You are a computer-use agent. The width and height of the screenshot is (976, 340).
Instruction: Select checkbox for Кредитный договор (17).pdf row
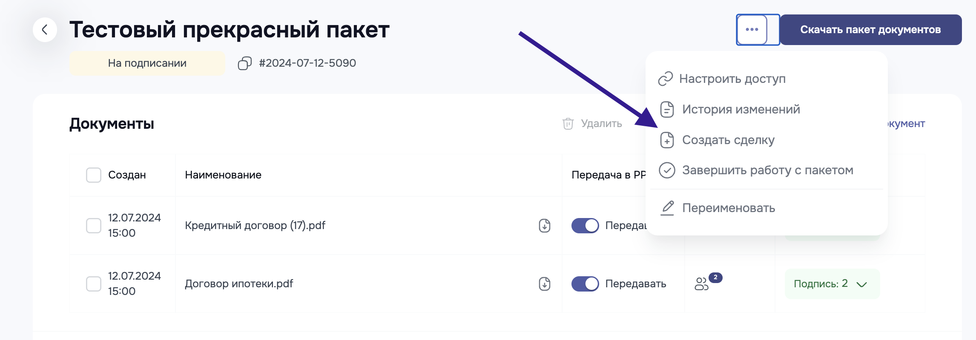94,226
